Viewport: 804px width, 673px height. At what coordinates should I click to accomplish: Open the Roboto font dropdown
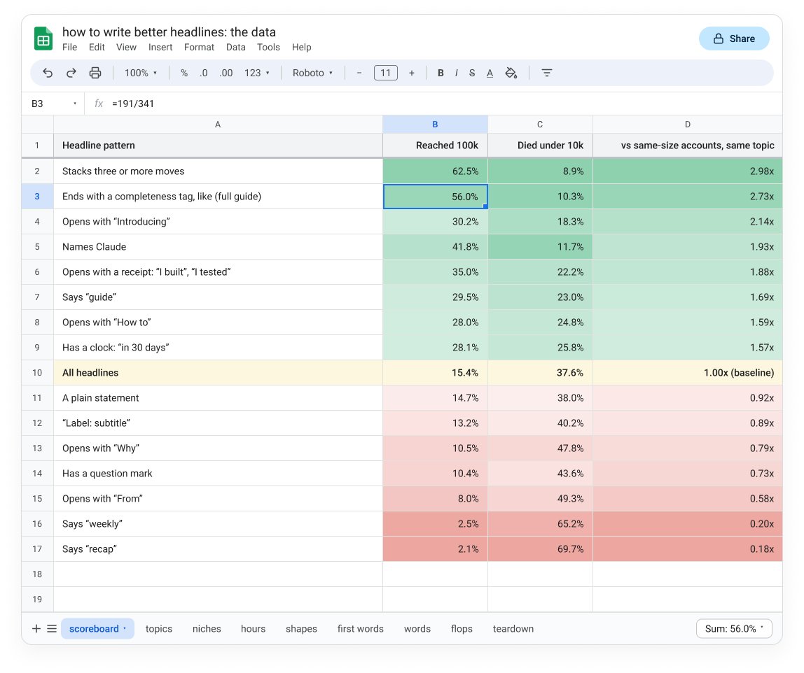pos(313,73)
